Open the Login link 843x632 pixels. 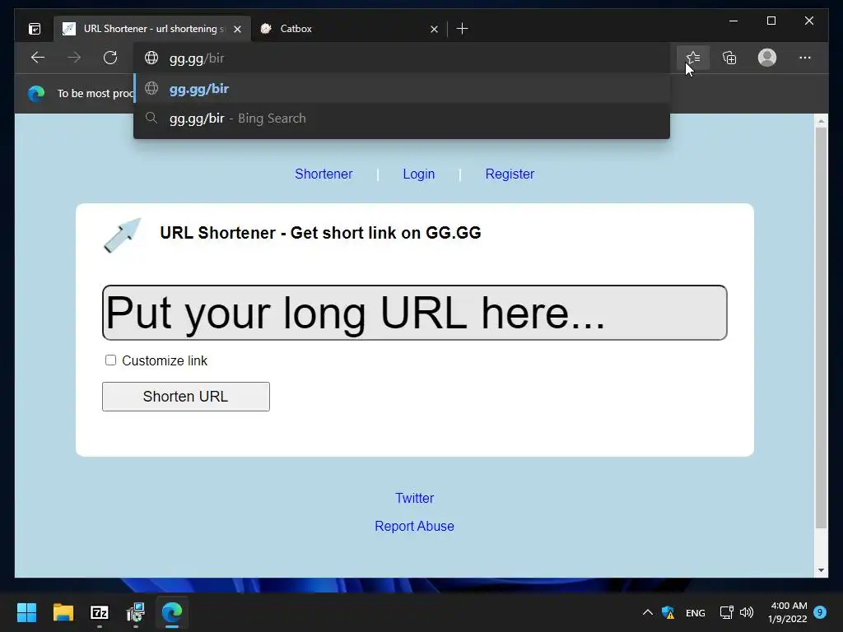419,174
